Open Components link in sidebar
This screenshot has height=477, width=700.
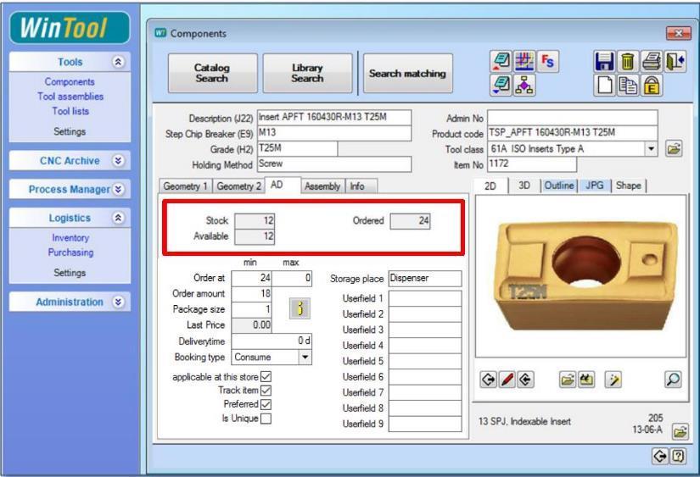point(70,81)
